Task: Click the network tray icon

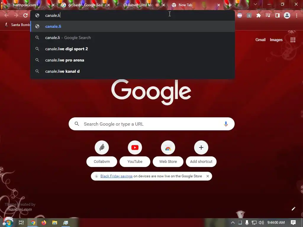Action: click(254, 223)
